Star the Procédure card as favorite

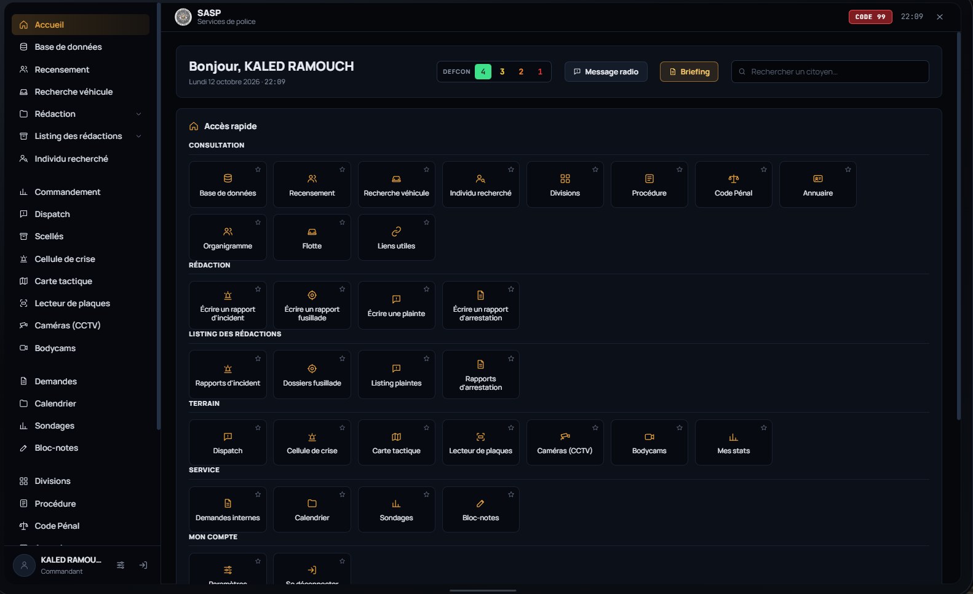(679, 169)
